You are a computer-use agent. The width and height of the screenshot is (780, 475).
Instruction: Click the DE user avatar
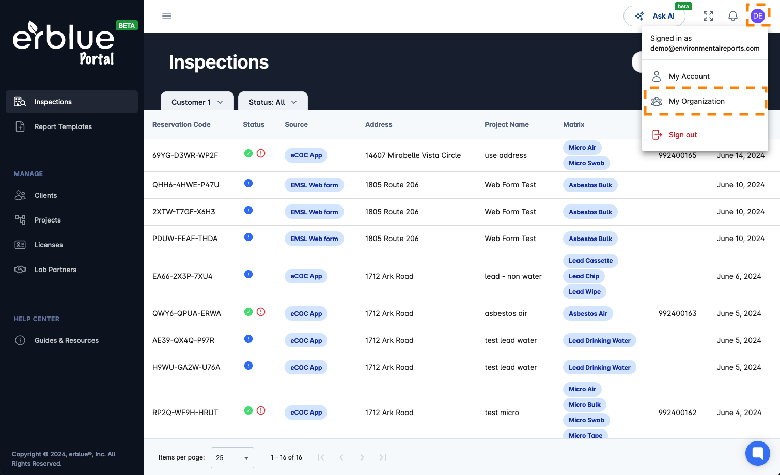758,16
